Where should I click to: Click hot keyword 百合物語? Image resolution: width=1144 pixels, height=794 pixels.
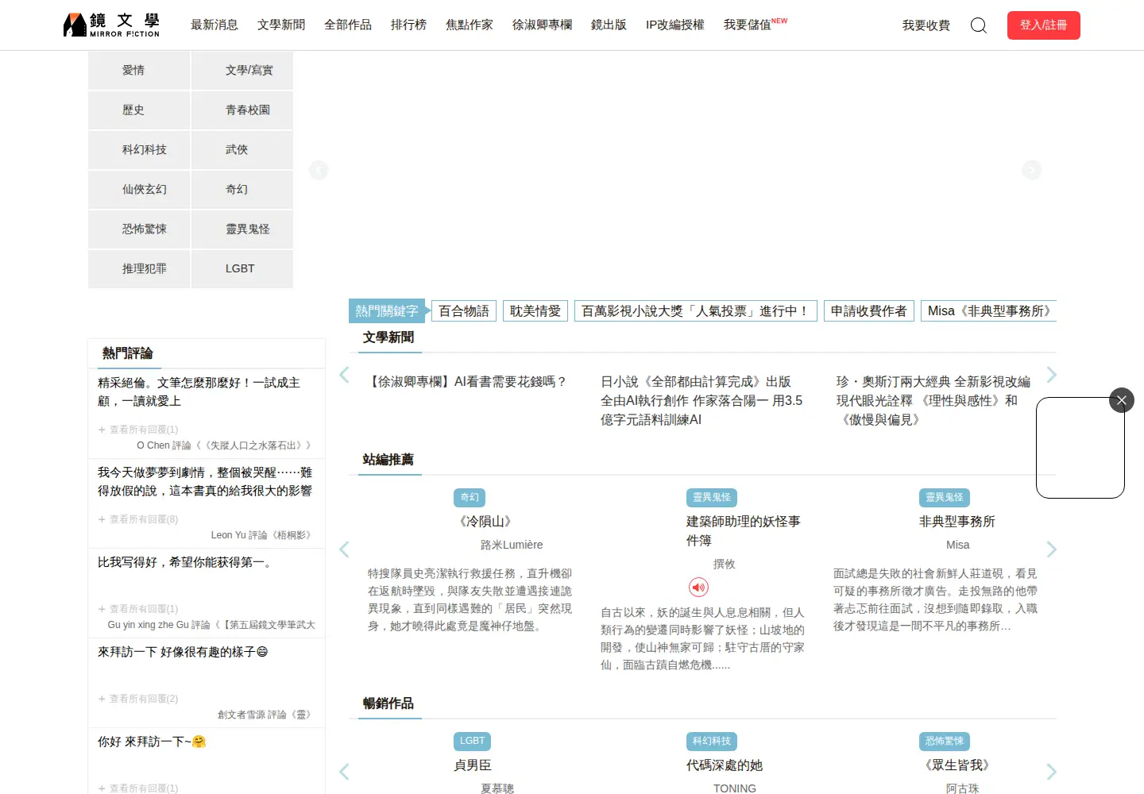[464, 311]
